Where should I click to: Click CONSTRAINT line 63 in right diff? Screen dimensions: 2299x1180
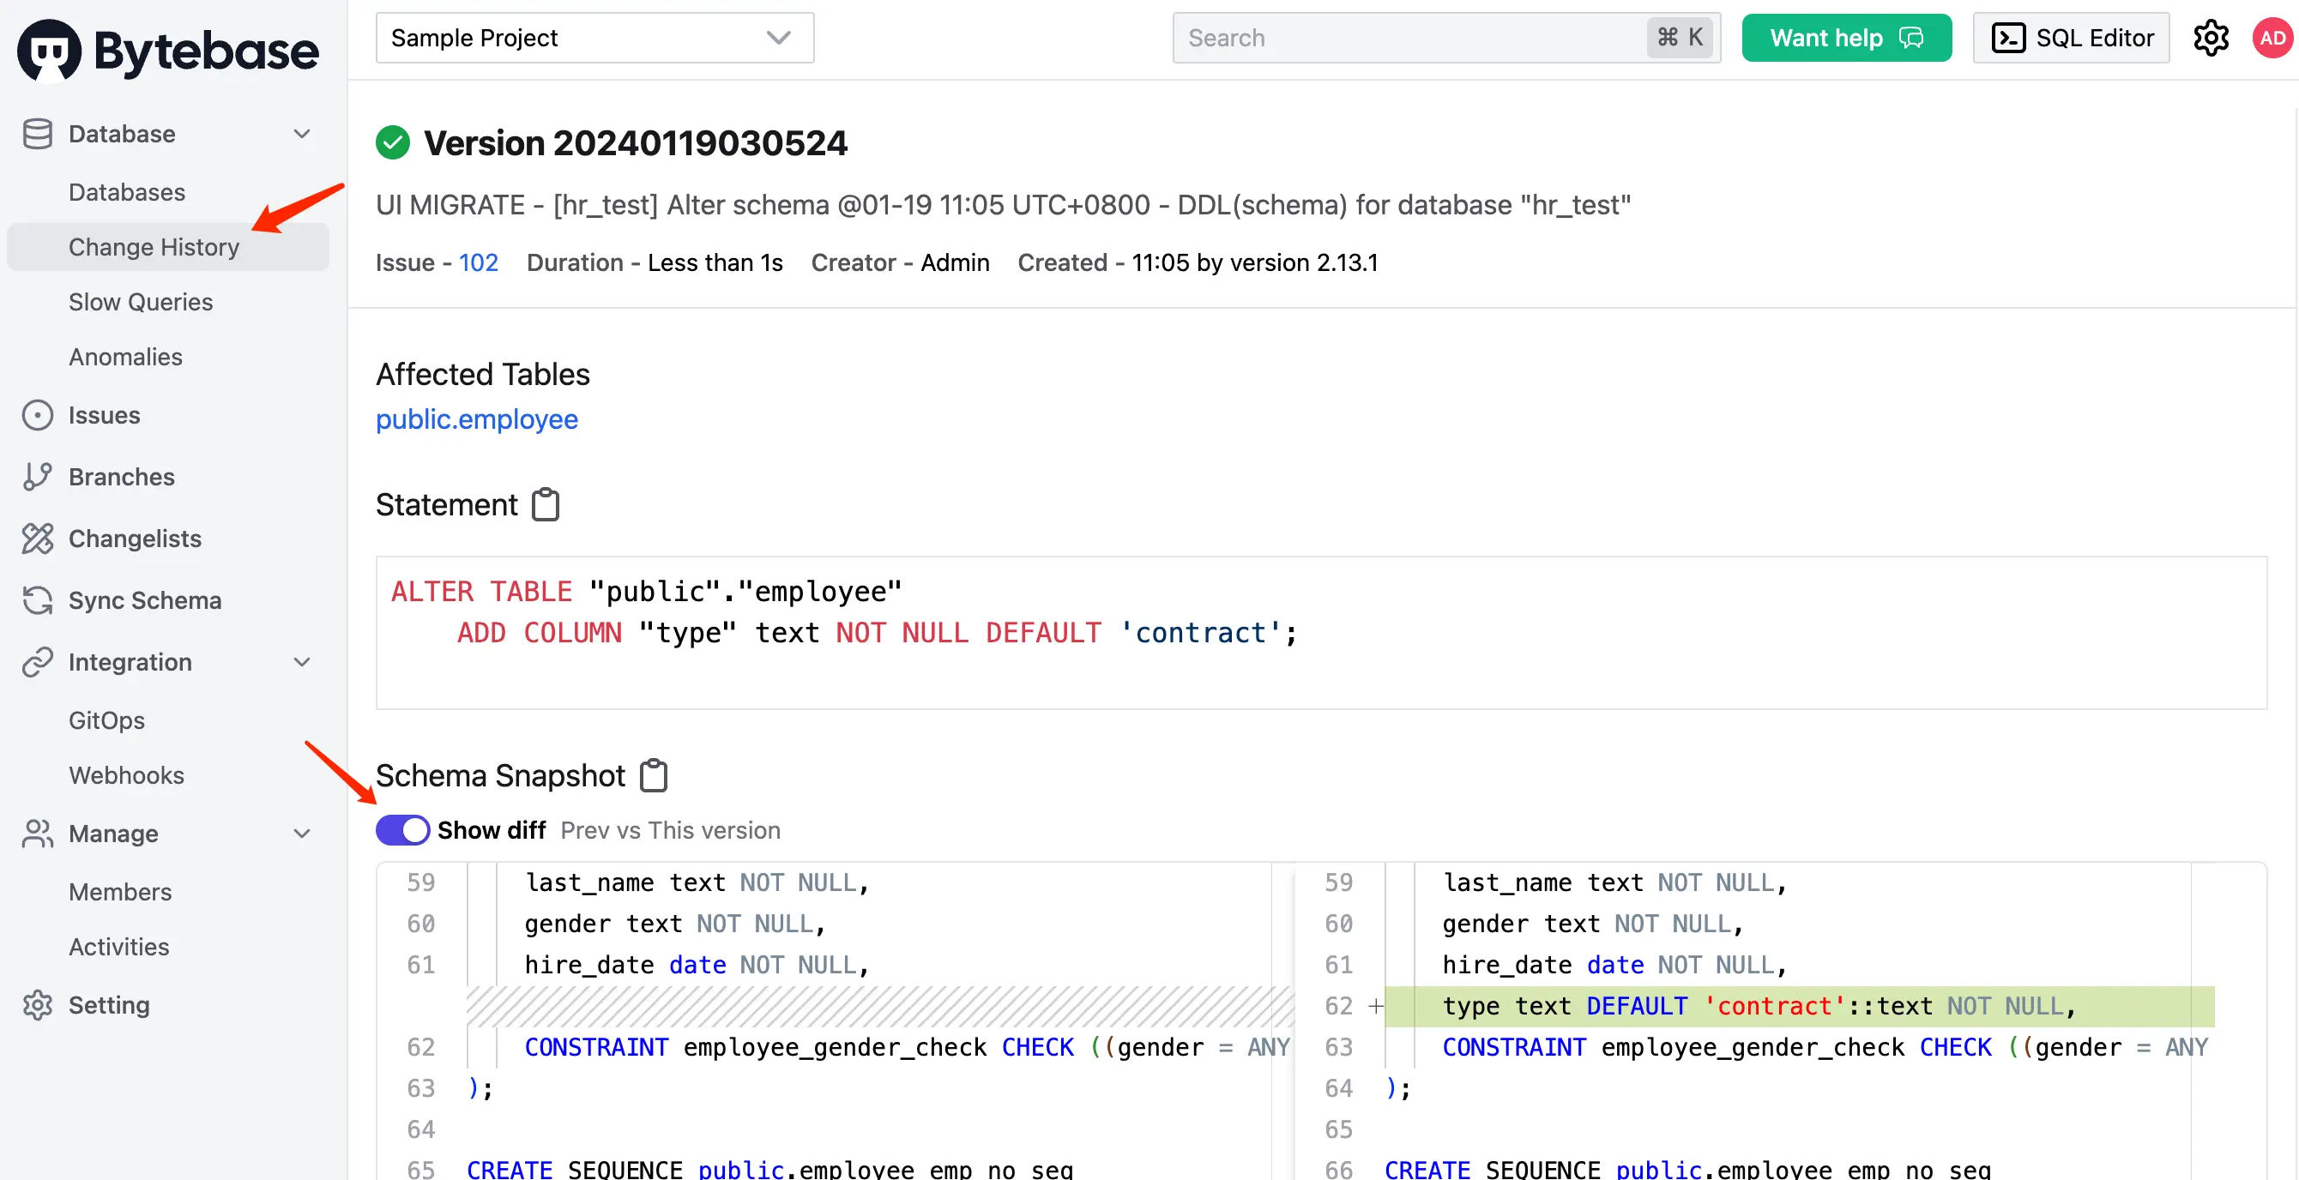(x=1825, y=1047)
